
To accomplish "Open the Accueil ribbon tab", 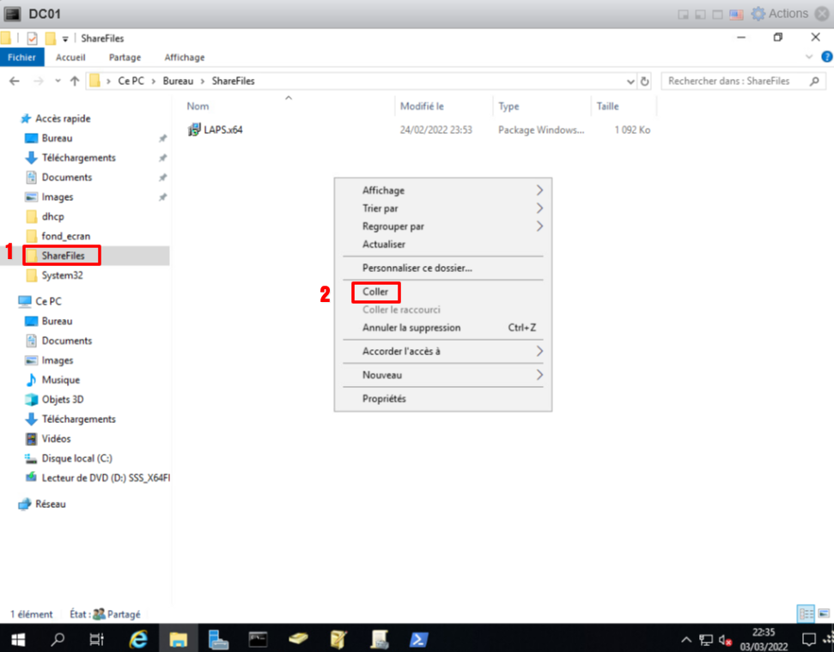I will point(70,57).
